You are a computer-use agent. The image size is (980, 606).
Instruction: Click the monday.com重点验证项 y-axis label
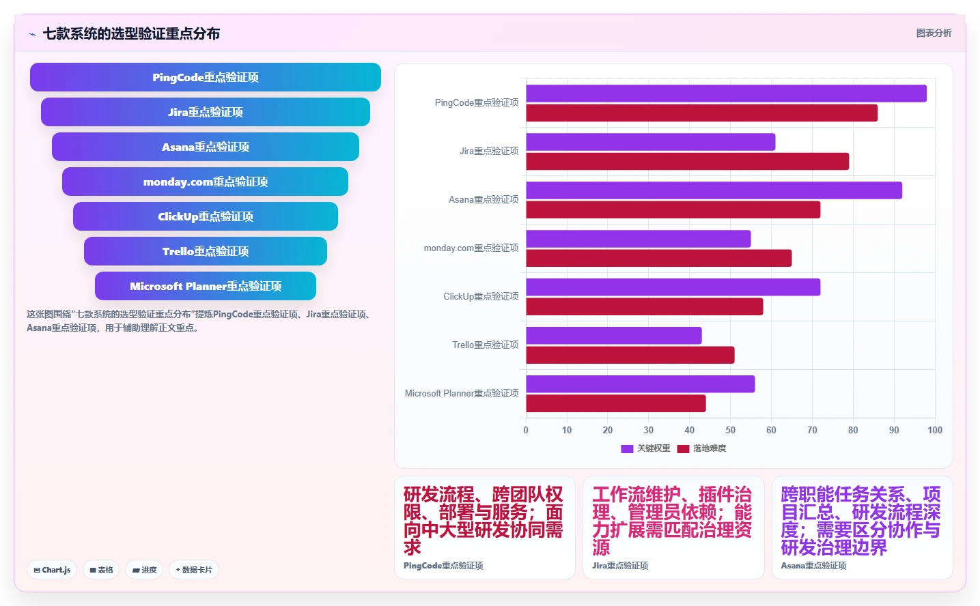[x=471, y=248]
